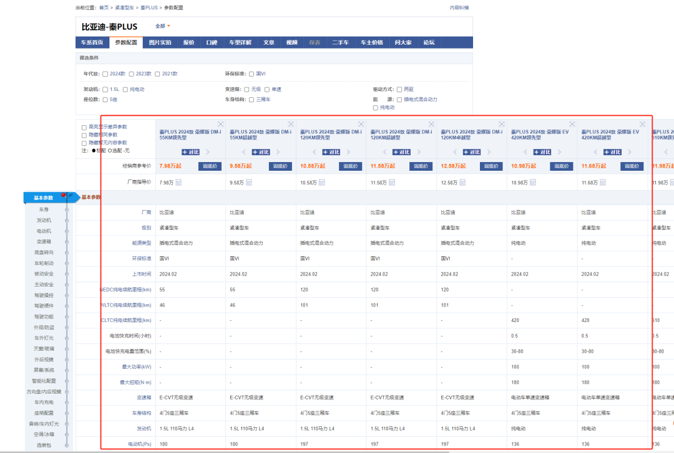Viewport: 674px width, 453px height.
Task: Check the 2021款 year filter
Action: (157, 74)
